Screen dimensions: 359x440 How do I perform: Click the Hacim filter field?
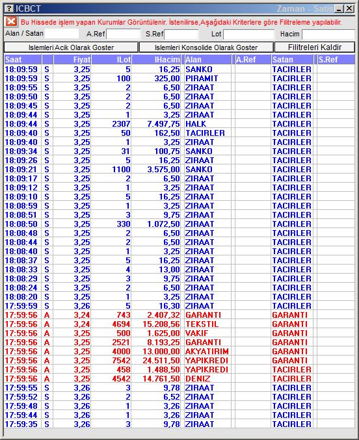[328, 34]
